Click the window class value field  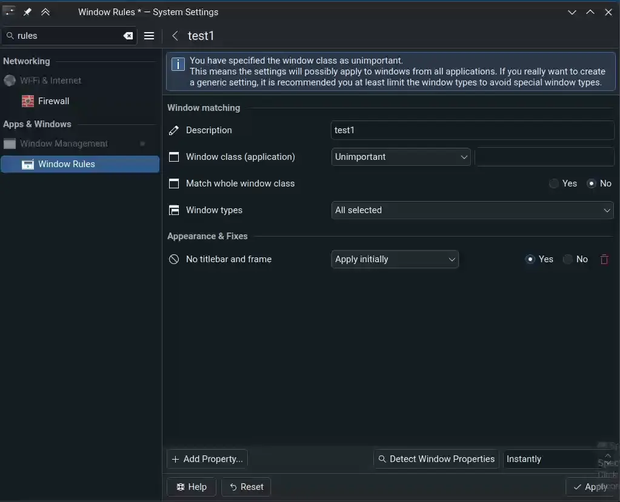tap(544, 157)
